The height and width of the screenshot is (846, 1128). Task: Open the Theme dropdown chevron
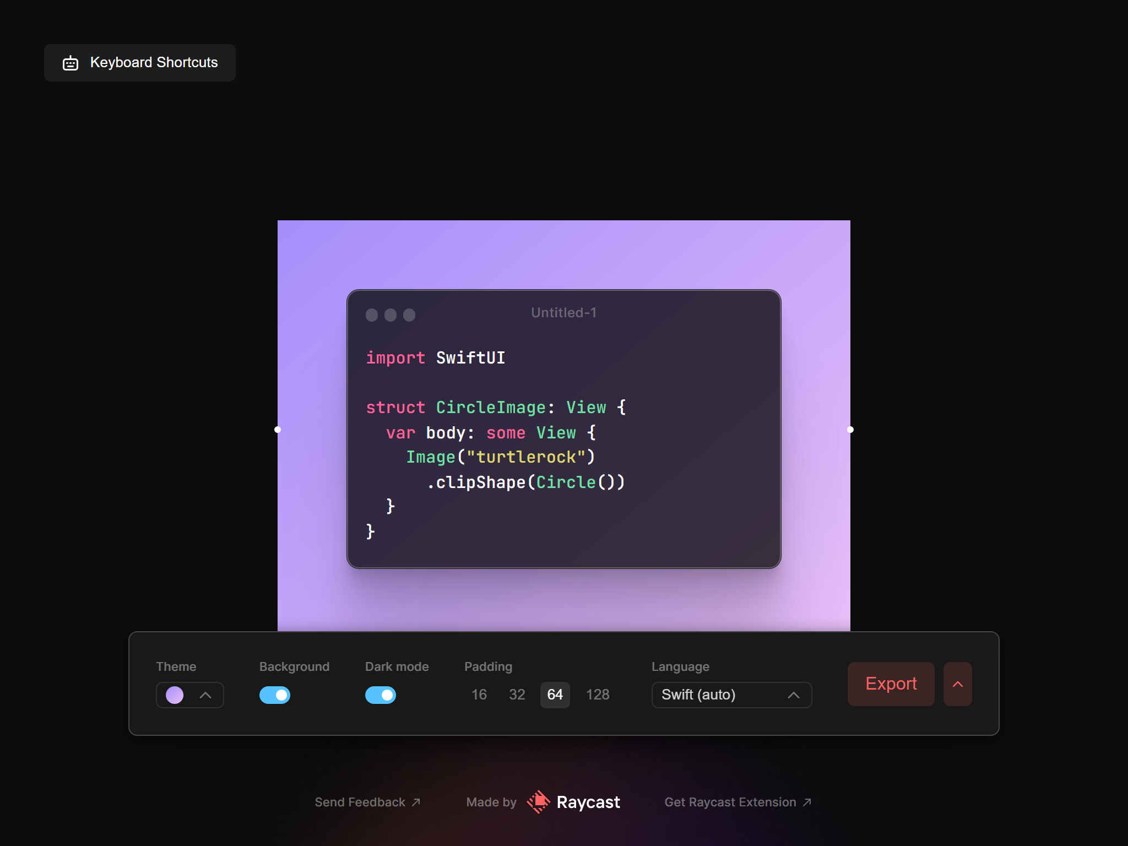205,695
